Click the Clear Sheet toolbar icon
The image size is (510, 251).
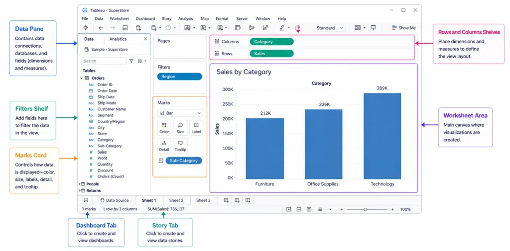tap(220, 28)
